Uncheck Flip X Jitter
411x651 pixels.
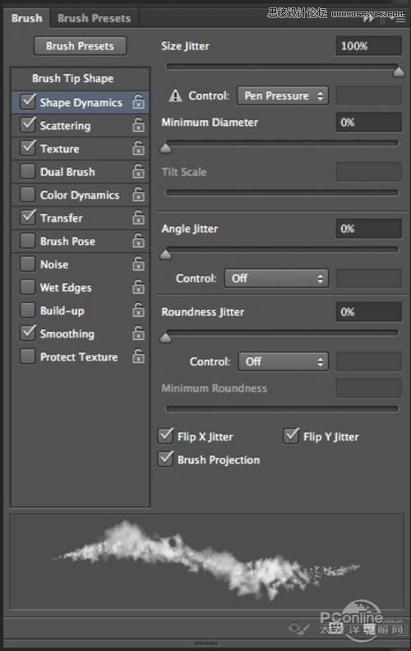(165, 436)
